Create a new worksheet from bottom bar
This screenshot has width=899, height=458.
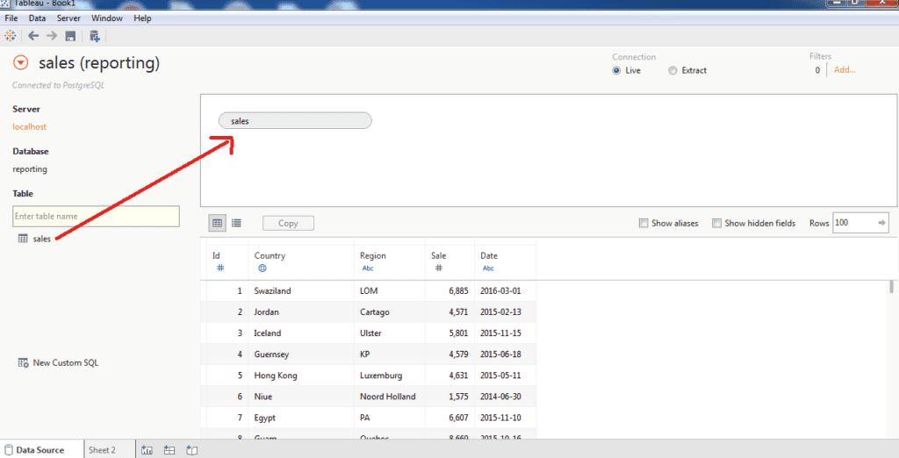[x=147, y=450]
